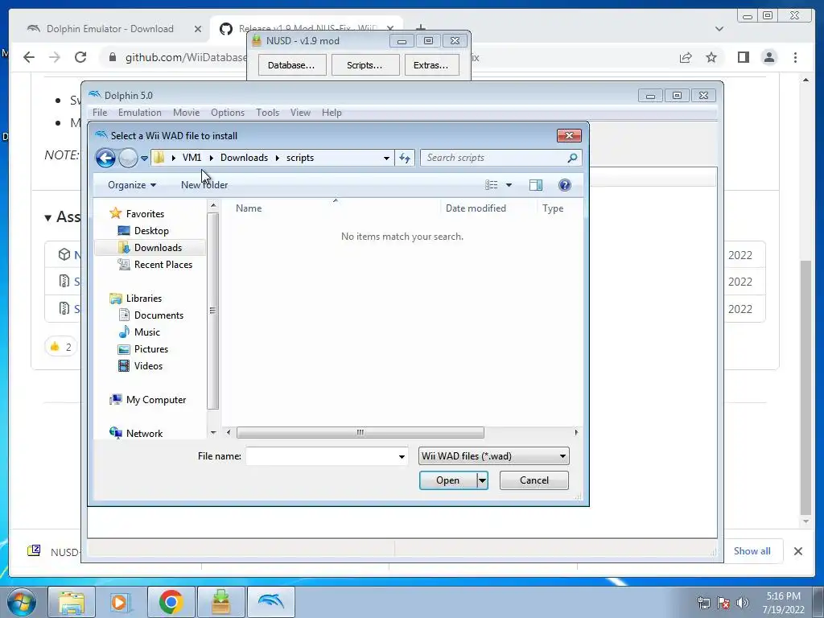The width and height of the screenshot is (824, 618).
Task: Open Dolphin's Help menu
Action: point(332,113)
